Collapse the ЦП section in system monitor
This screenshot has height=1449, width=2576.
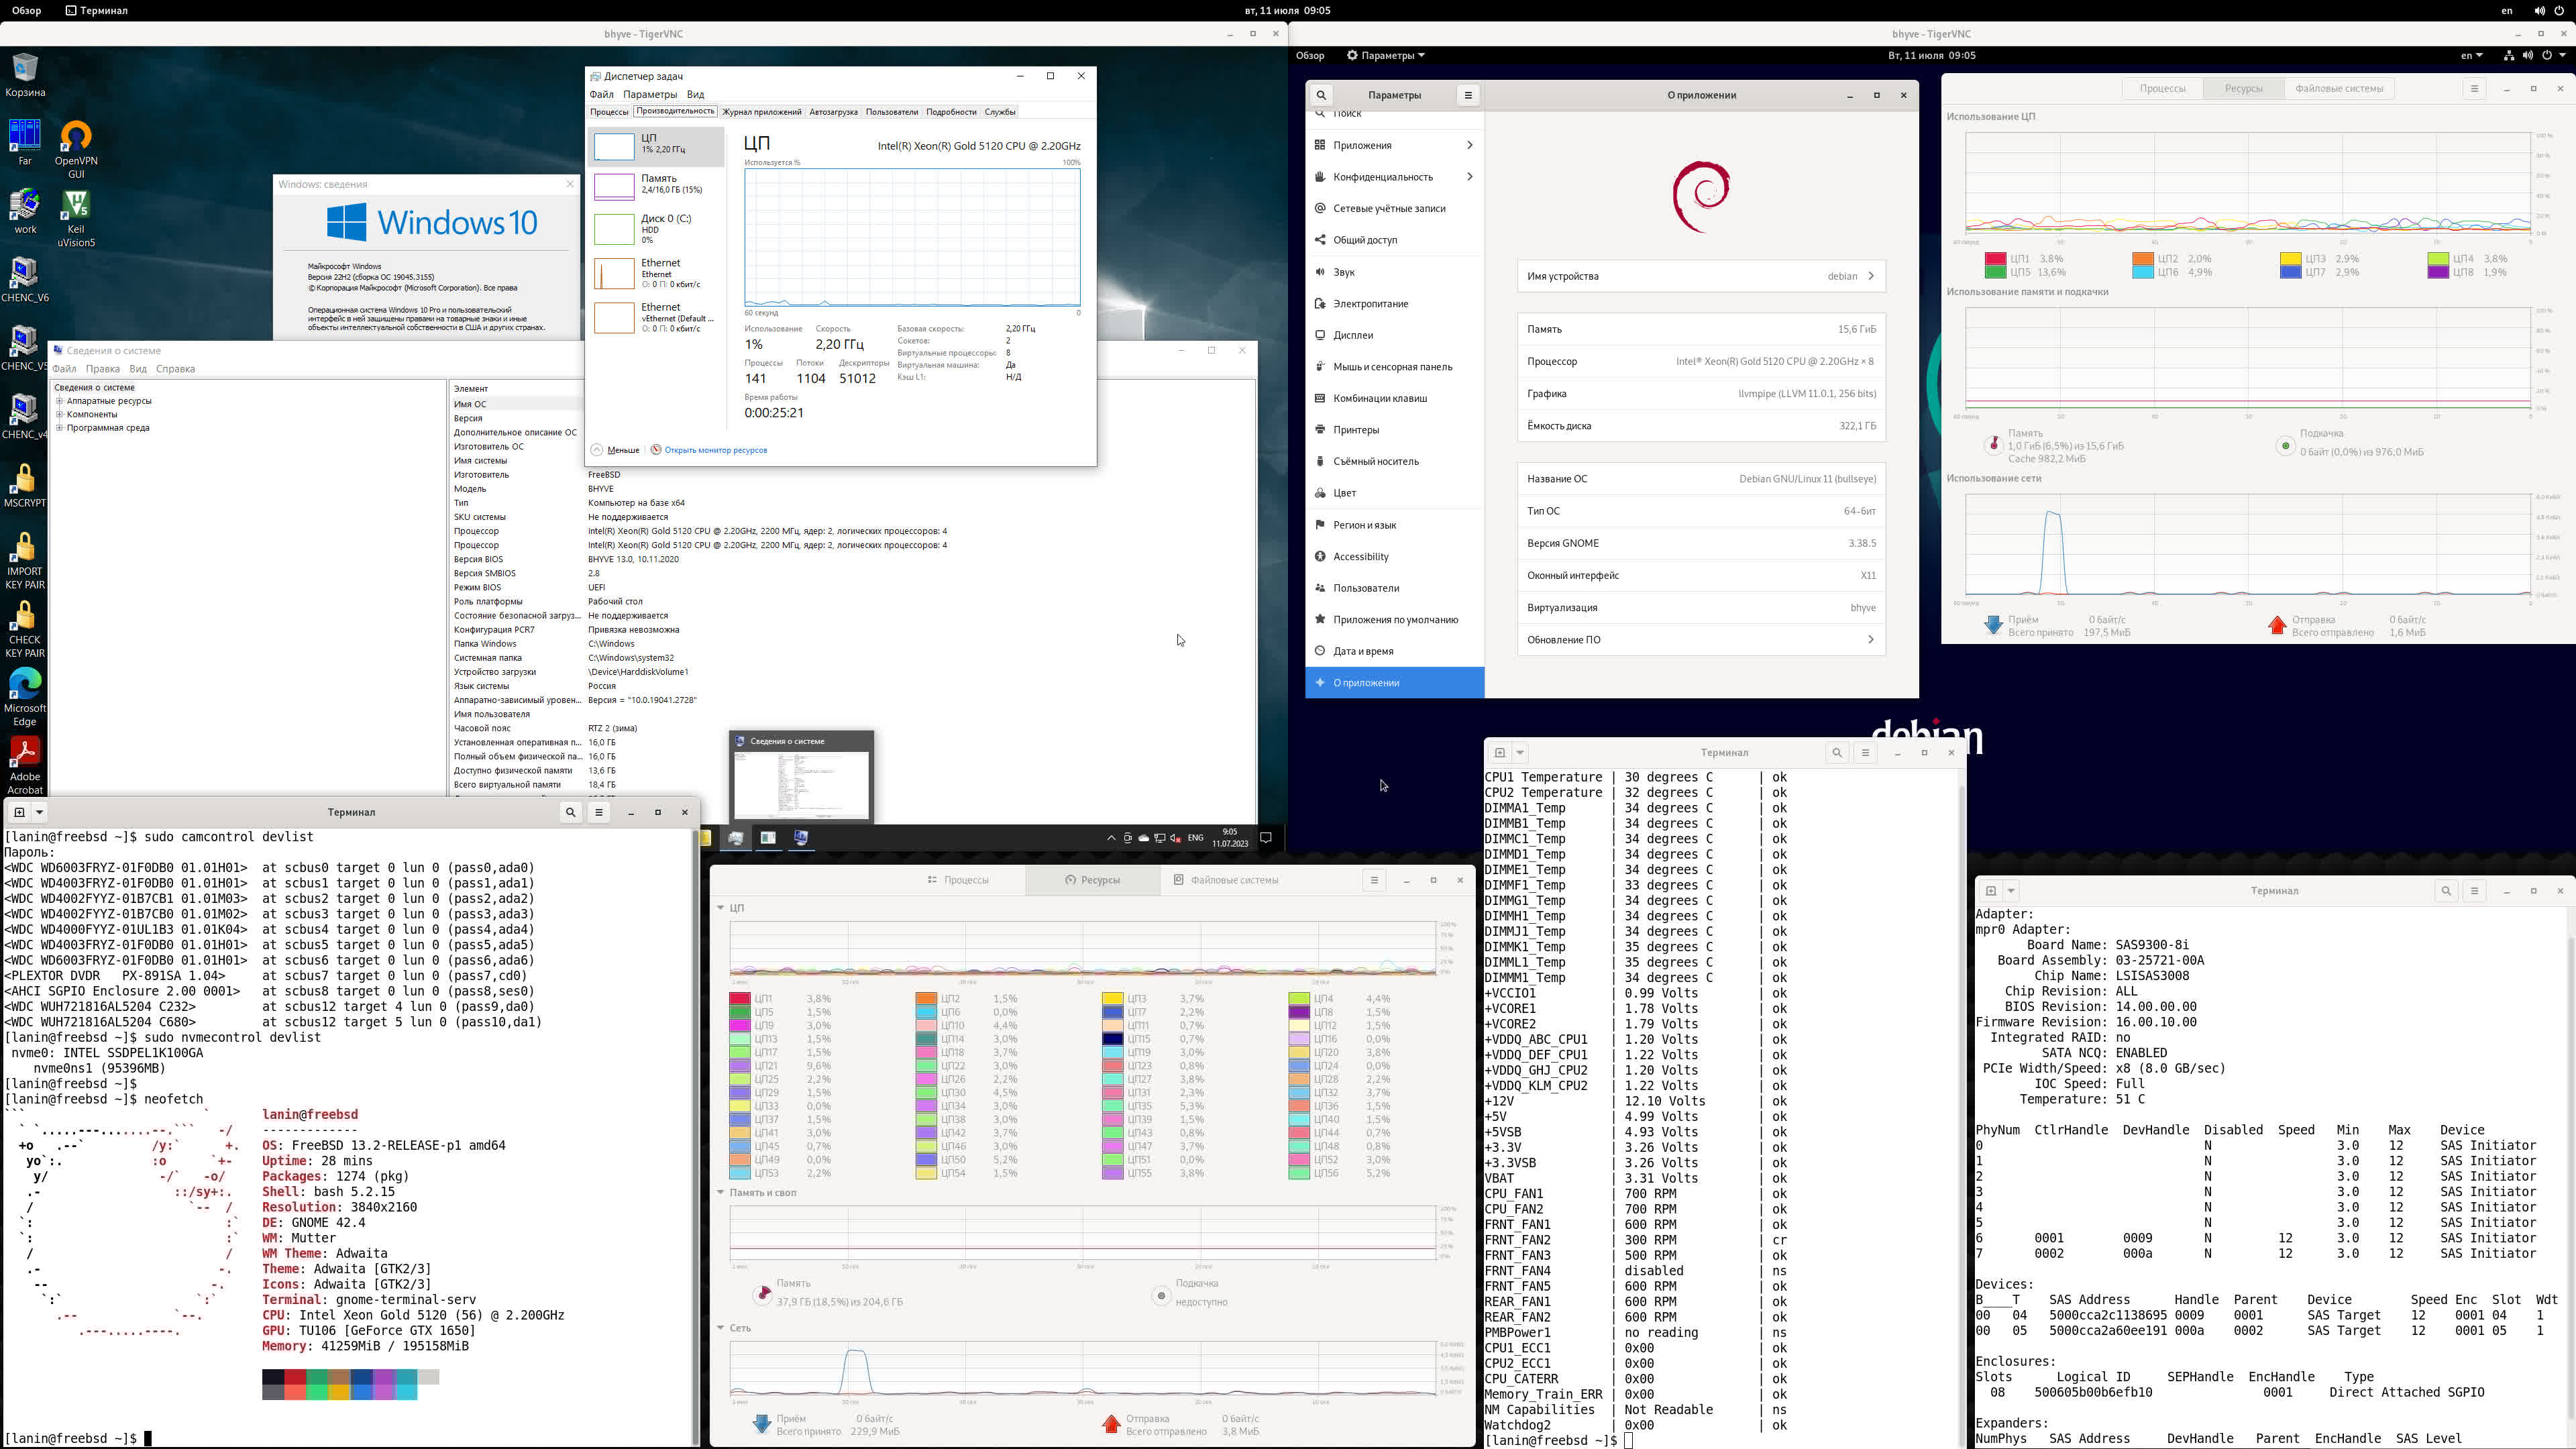[720, 908]
